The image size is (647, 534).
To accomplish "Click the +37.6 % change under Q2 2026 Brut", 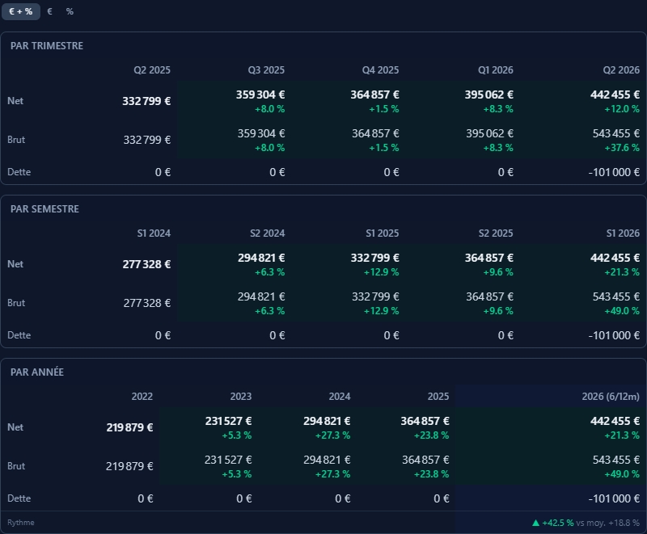I will tap(622, 148).
